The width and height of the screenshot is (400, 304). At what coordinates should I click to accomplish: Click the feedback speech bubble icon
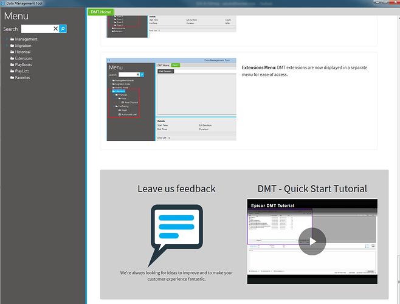point(175,235)
